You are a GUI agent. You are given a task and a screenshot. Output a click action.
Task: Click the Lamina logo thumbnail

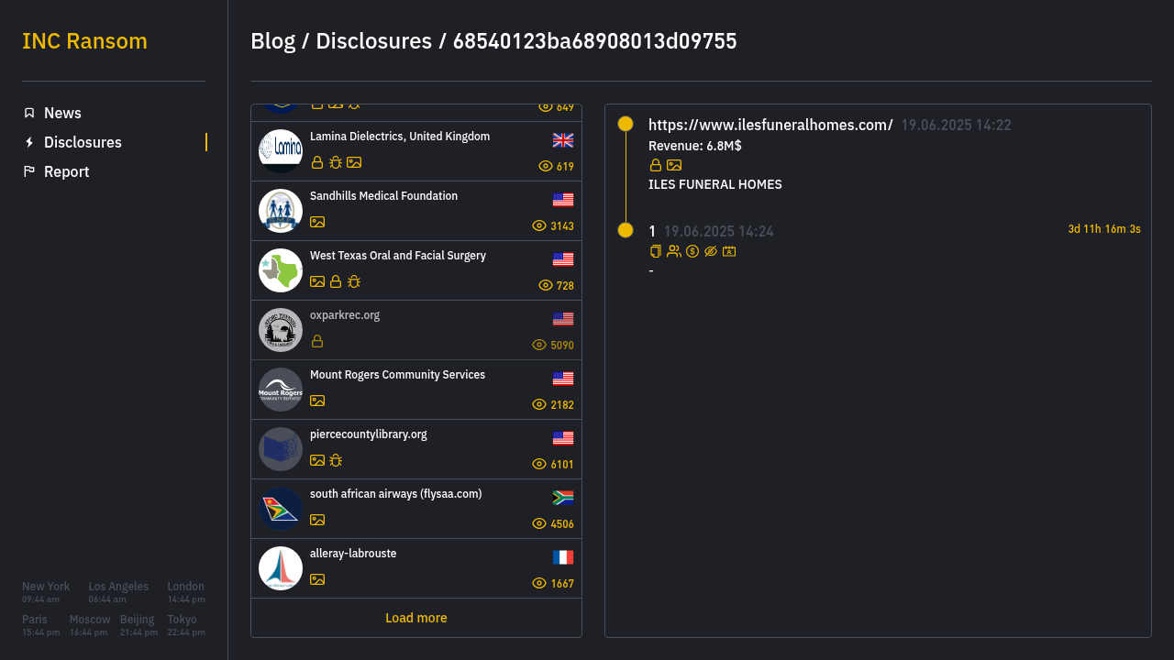[281, 151]
